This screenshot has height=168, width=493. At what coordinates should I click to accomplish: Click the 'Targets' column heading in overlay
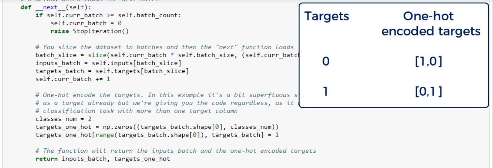tap(327, 16)
